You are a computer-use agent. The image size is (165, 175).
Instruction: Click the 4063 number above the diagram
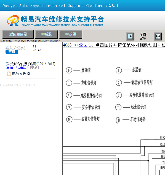(x=67, y=45)
